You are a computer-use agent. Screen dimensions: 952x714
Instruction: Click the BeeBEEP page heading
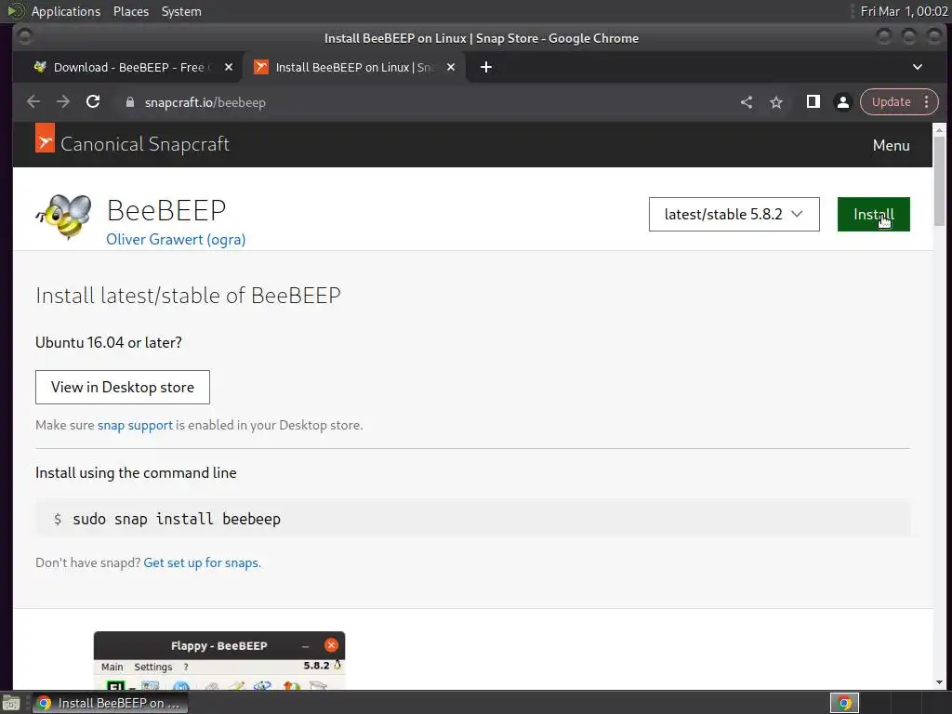(x=166, y=210)
